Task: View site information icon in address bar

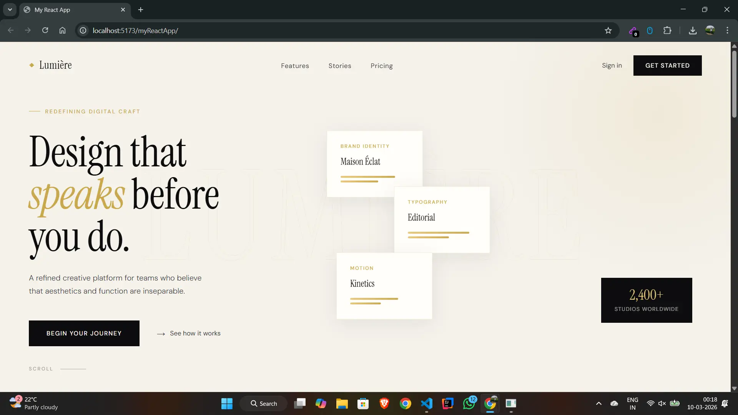Action: click(x=83, y=30)
